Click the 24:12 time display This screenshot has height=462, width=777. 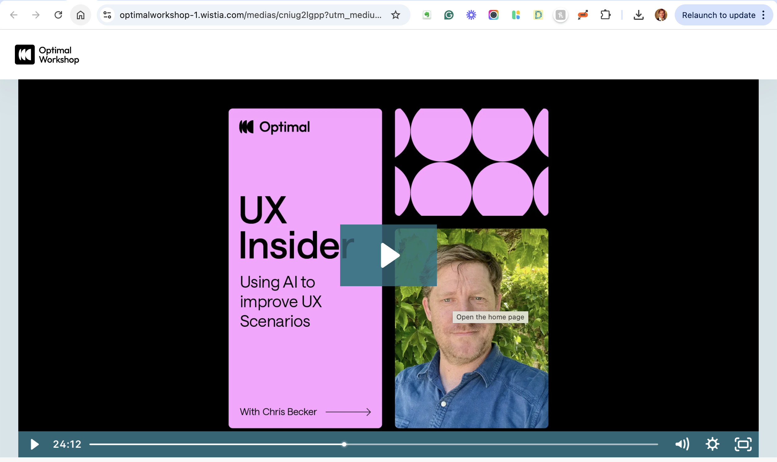click(67, 444)
